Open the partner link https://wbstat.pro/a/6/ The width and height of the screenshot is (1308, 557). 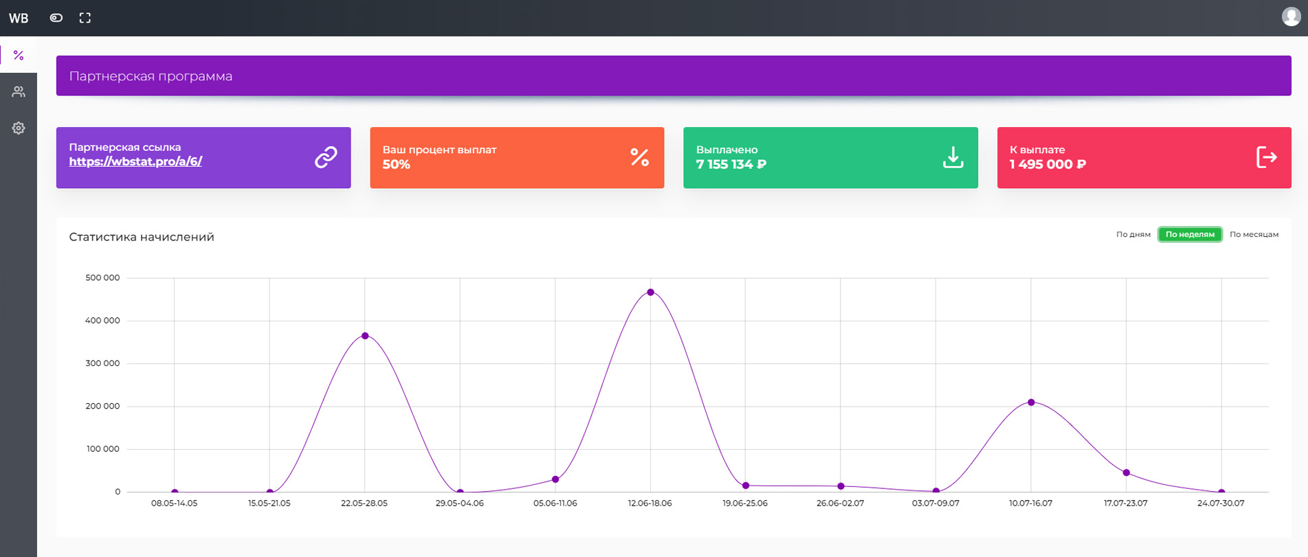coord(135,161)
